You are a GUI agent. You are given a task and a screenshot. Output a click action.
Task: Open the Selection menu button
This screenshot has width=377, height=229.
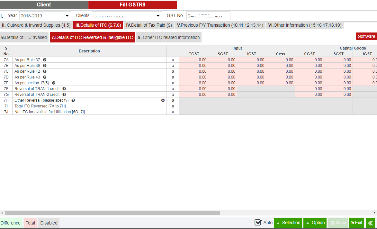click(x=288, y=223)
